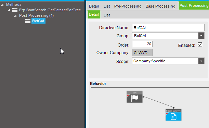This screenshot has height=128, width=209.
Task: Click the Directive Name input field
Action: point(168,28)
